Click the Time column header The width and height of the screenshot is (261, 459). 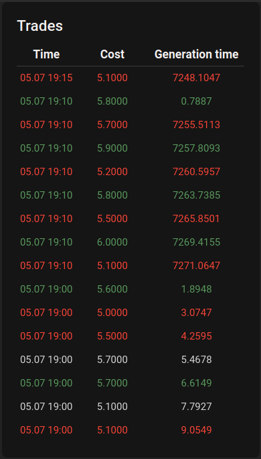pyautogui.click(x=46, y=54)
